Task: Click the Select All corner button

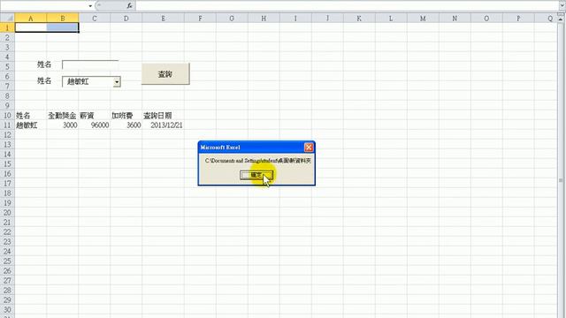Action: 7,18
